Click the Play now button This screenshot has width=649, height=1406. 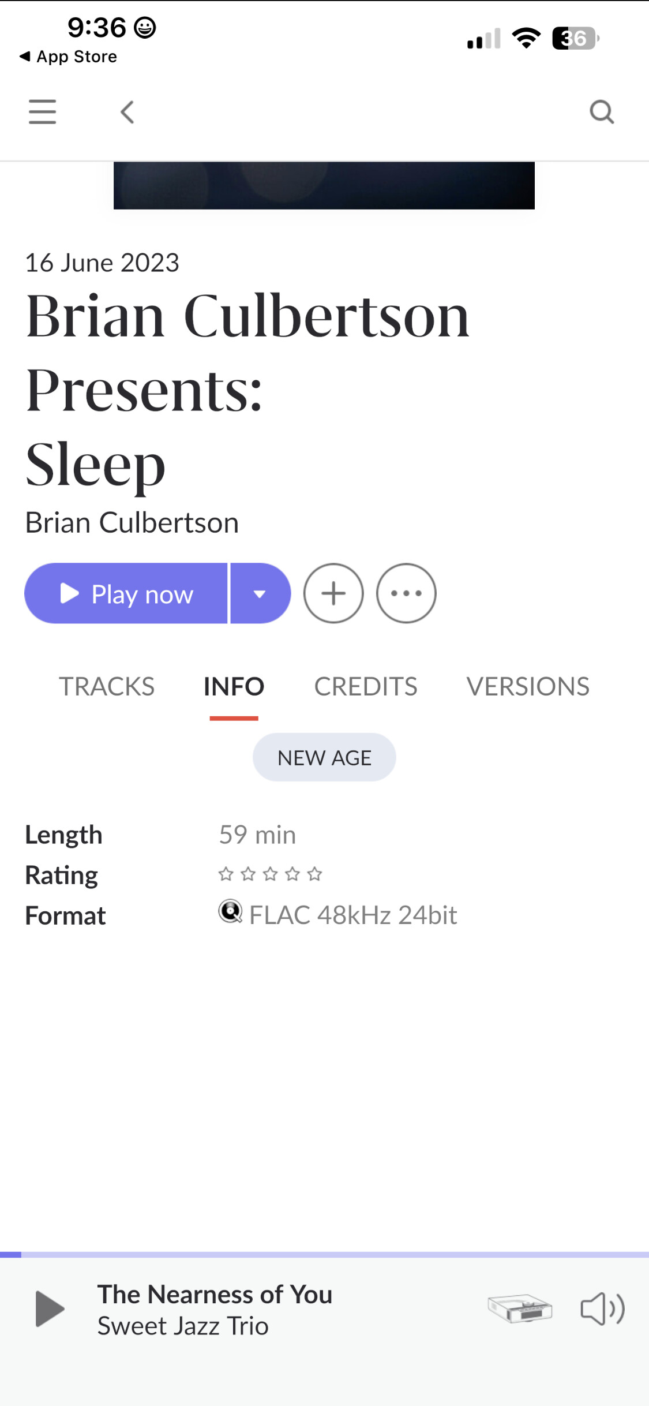pos(126,593)
